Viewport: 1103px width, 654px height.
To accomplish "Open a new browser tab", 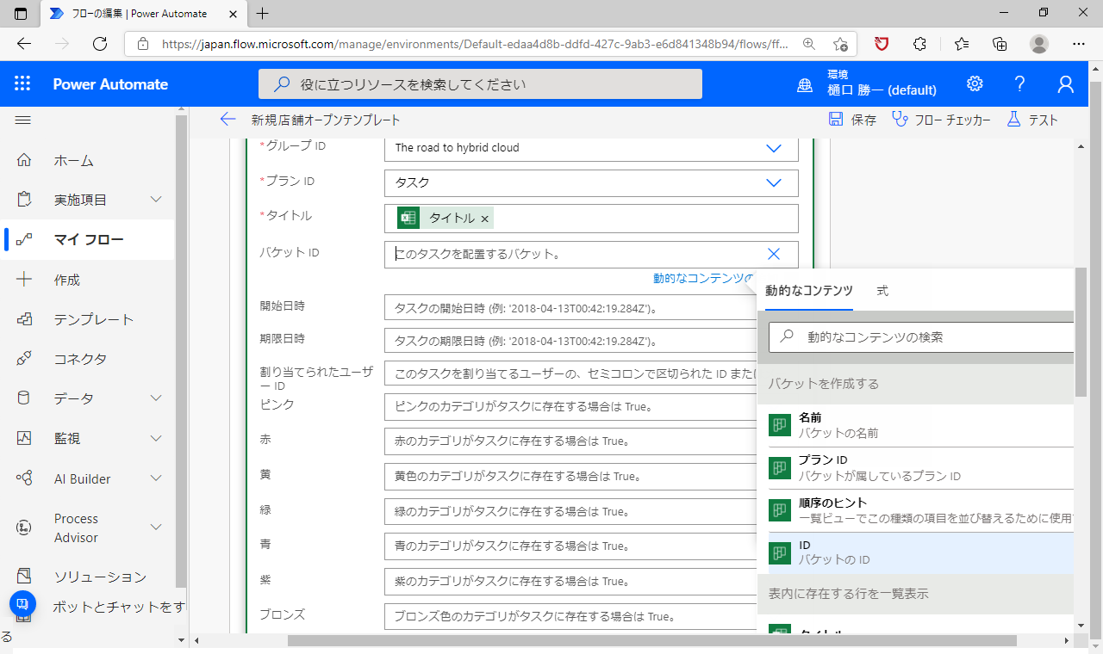I will pos(263,13).
